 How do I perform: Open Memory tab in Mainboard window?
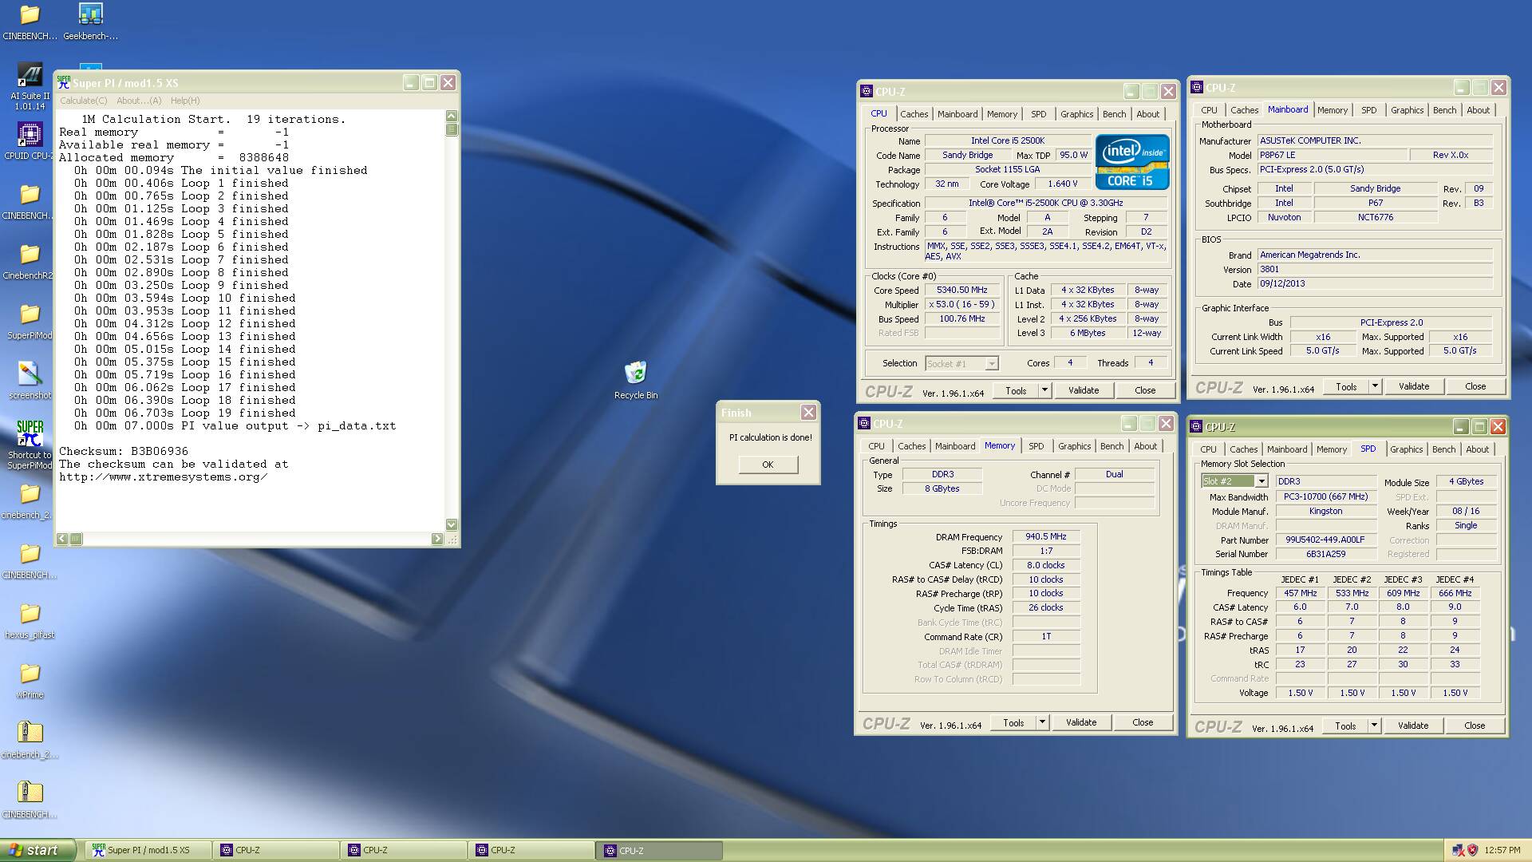(1332, 110)
